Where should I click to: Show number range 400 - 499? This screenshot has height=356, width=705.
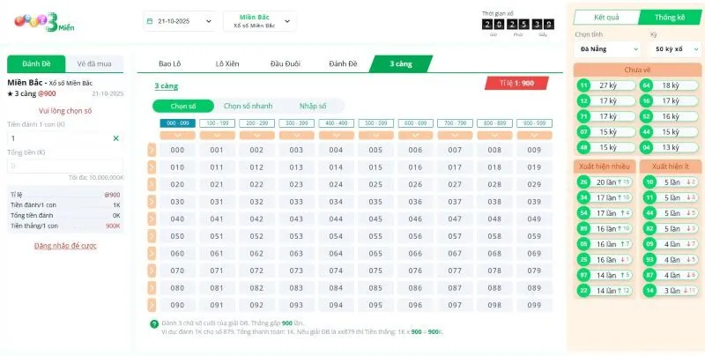click(x=337, y=123)
